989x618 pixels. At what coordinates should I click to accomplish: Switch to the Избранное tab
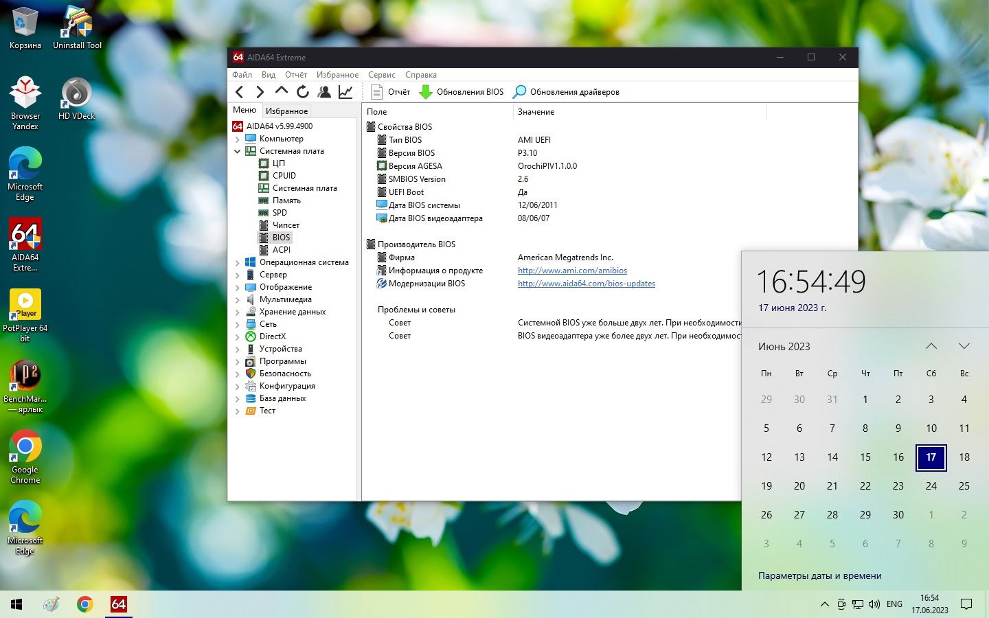[x=286, y=111]
